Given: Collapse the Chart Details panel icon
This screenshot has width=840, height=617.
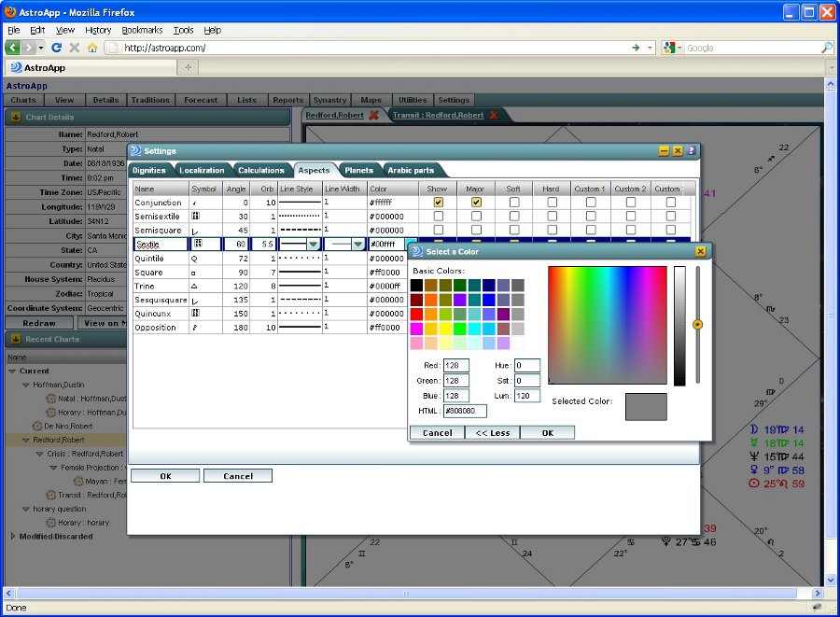Looking at the screenshot, I should [16, 118].
